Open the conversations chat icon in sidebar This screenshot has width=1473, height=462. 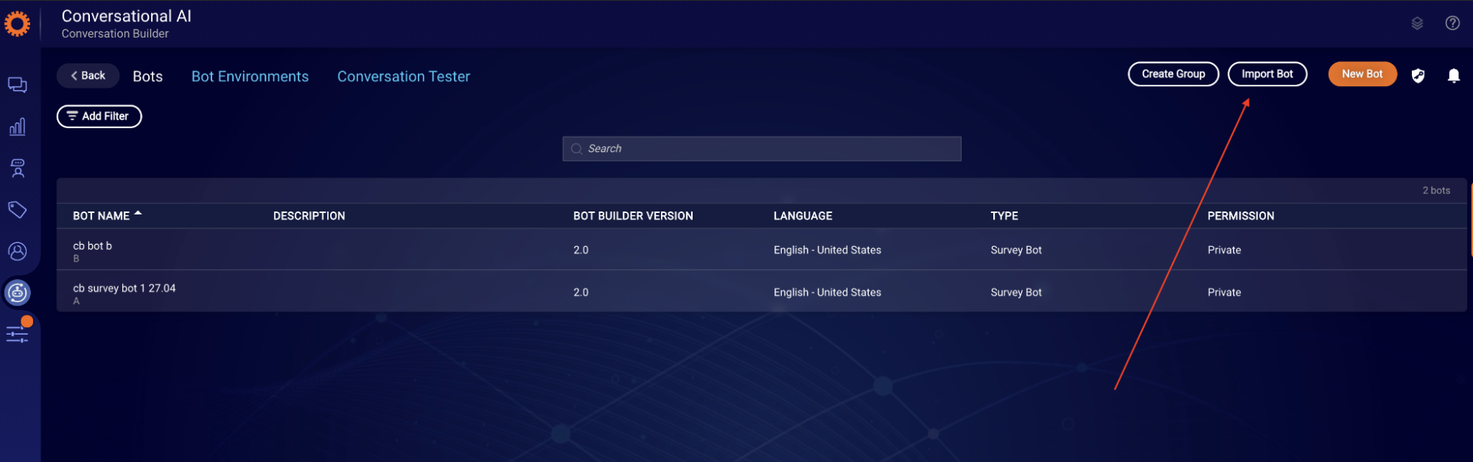click(18, 85)
